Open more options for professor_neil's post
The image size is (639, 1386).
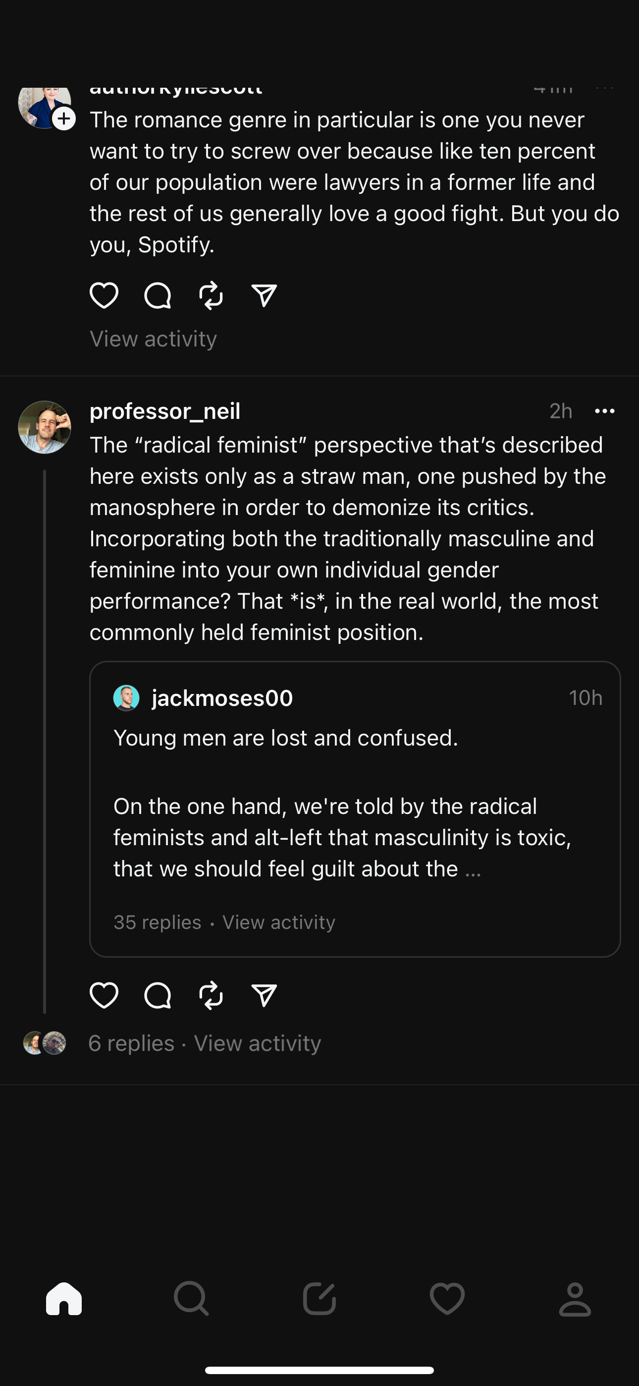coord(605,411)
